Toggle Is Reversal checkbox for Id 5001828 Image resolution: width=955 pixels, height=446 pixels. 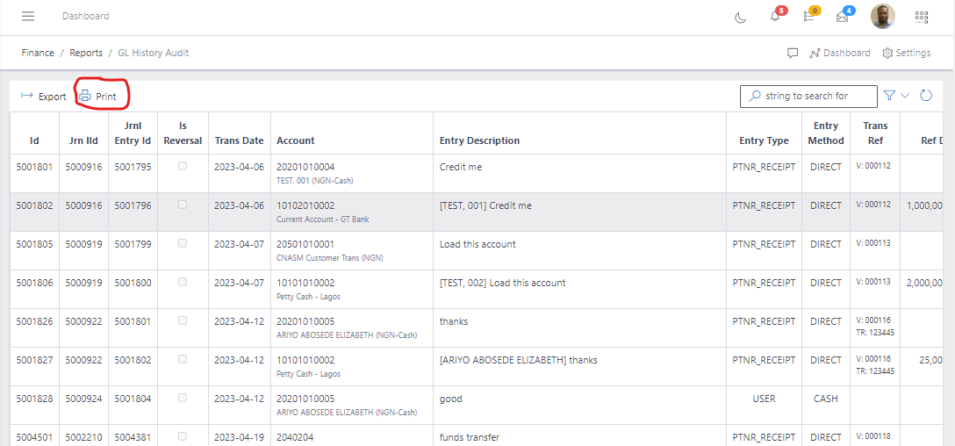click(182, 398)
